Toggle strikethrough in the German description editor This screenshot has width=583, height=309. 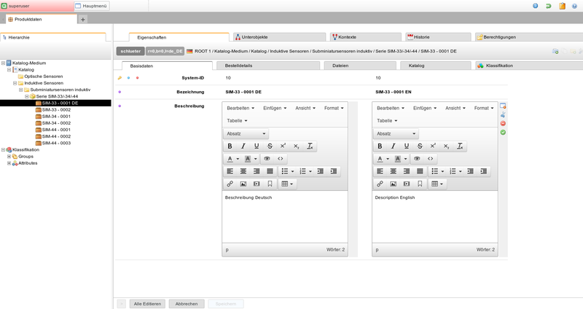[x=270, y=146]
